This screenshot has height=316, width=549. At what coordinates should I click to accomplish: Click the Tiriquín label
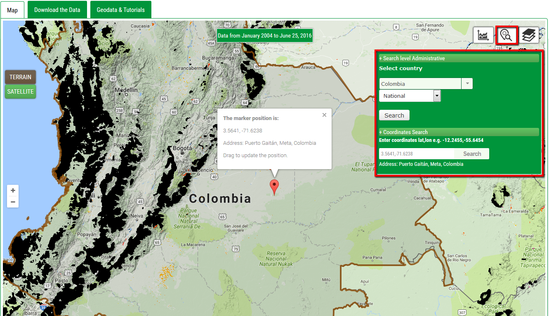[431, 243]
